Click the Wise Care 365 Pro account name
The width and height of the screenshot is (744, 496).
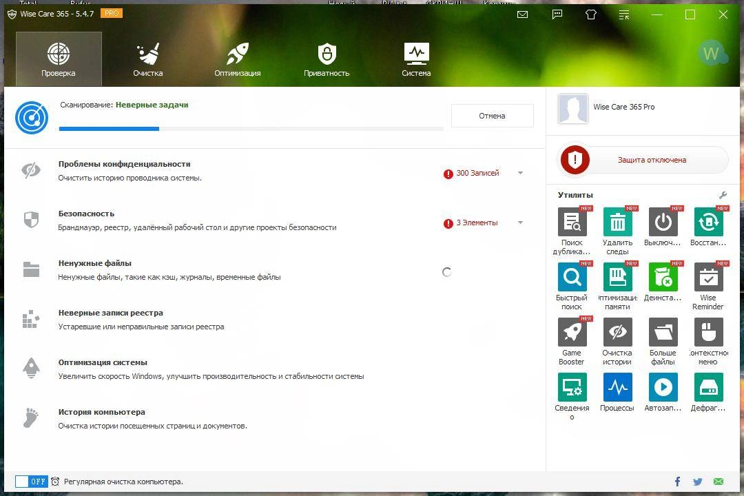(623, 107)
